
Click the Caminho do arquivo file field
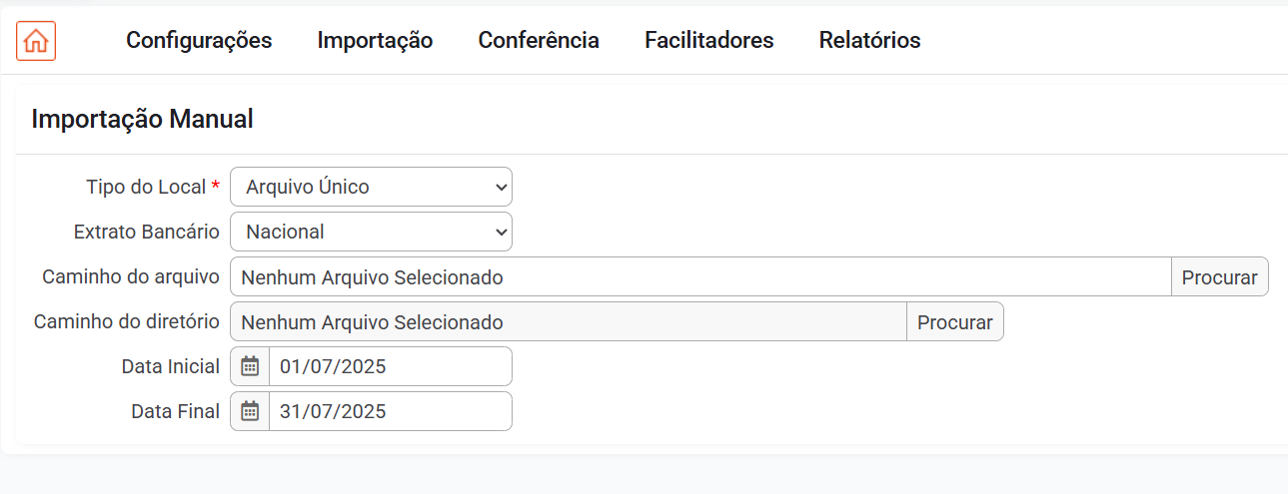click(699, 277)
